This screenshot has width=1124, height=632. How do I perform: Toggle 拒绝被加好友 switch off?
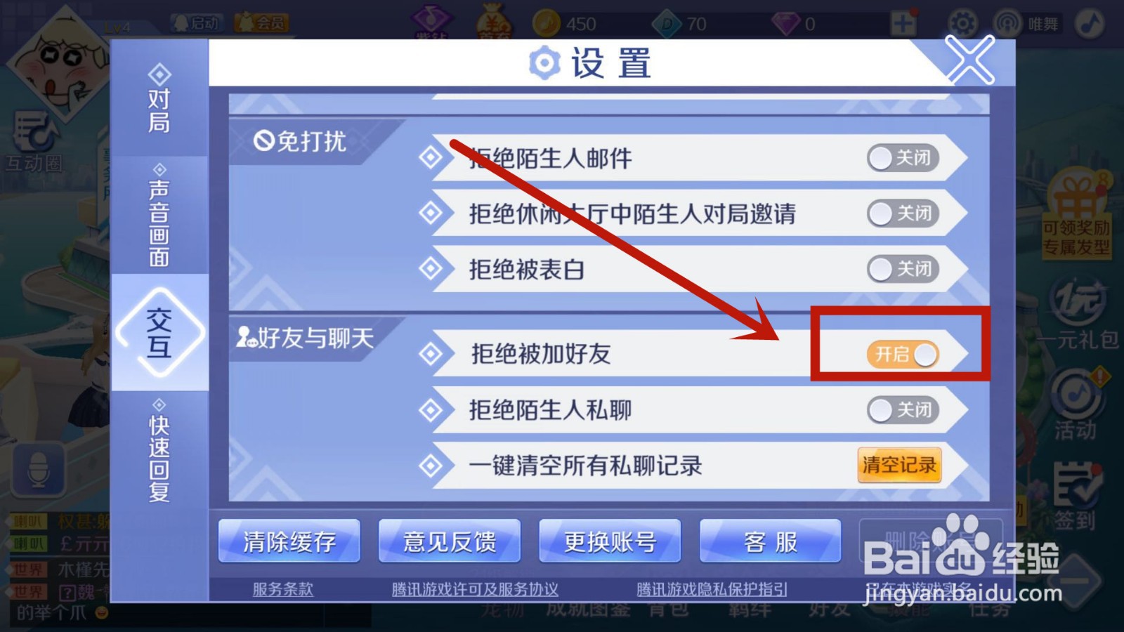pos(903,354)
